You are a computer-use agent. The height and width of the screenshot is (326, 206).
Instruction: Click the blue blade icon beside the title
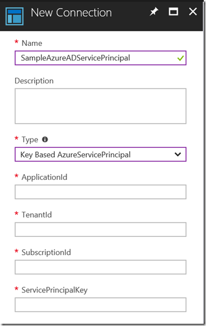click(x=15, y=16)
